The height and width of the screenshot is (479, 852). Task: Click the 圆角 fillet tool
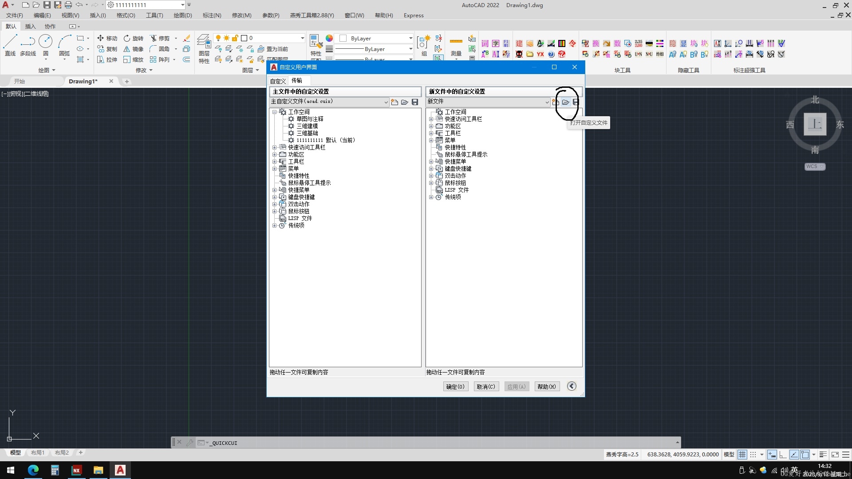click(160, 49)
